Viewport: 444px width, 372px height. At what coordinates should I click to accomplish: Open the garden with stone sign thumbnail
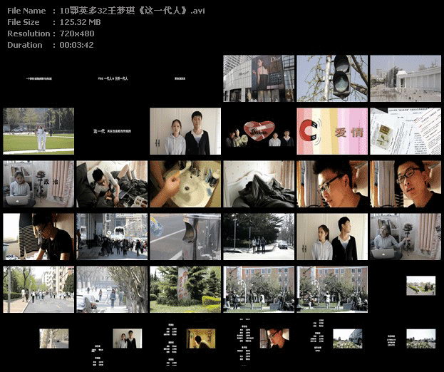(185, 289)
